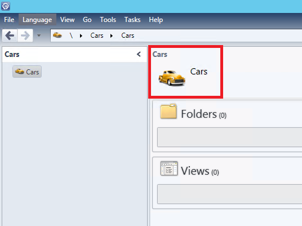Expand the root backslash breadcrumb arrow
Screen dimensions: 302x226
pos(81,36)
